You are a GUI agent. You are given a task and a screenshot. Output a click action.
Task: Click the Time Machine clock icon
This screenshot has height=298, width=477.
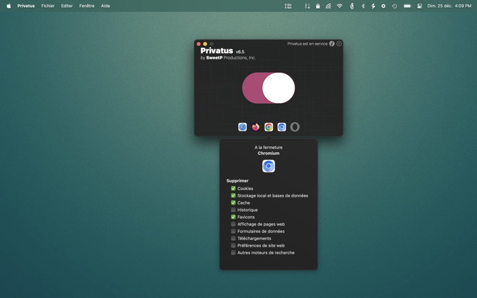coord(395,6)
